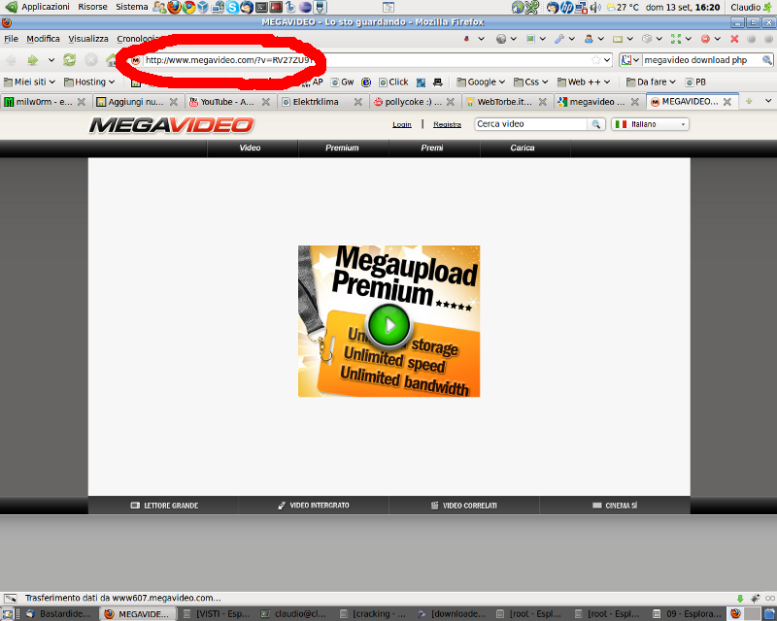Click the globe icon in the developer toolbar
The width and height of the screenshot is (777, 621).
tap(501, 39)
